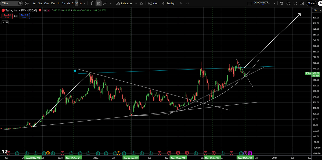Click the SELL 407.82 button

tap(7, 16)
